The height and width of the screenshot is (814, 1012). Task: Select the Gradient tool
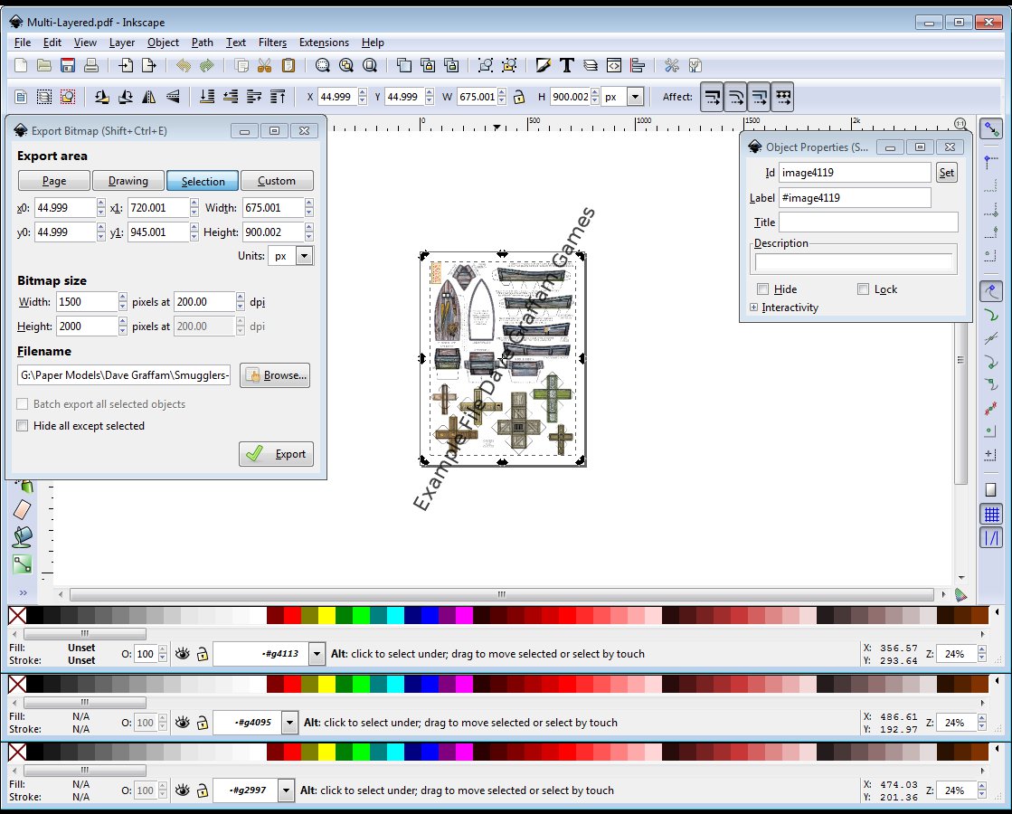point(22,564)
